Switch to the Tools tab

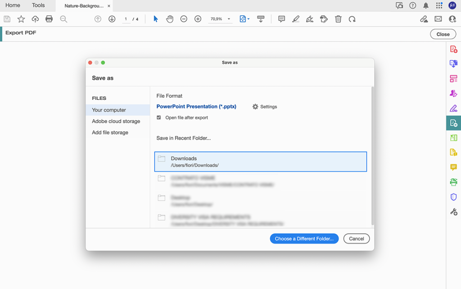pos(38,5)
